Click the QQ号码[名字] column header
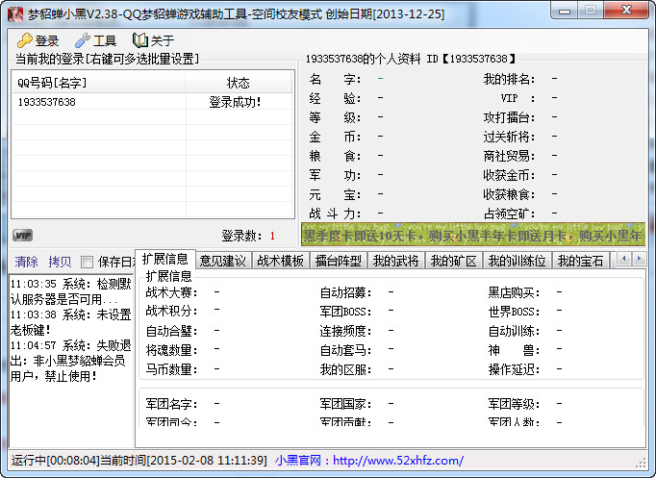Image resolution: width=656 pixels, height=478 pixels. pyautogui.click(x=99, y=83)
